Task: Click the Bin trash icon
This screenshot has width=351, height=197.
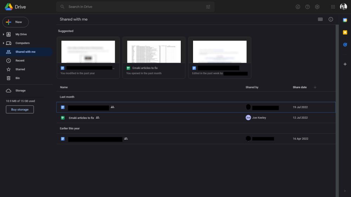Action: (8, 78)
